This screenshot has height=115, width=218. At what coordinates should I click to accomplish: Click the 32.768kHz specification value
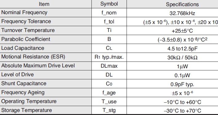pyautogui.click(x=182, y=13)
